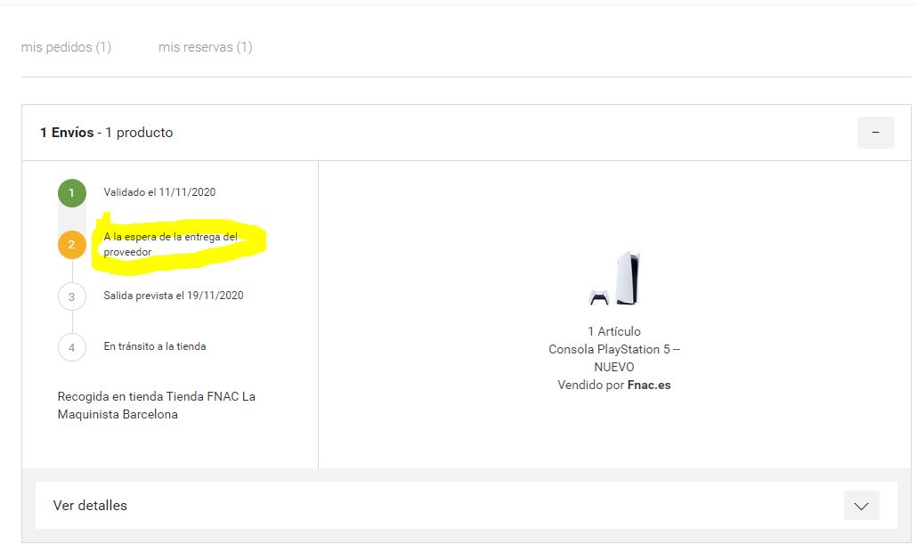Select step 3 outlined circle

pyautogui.click(x=72, y=296)
